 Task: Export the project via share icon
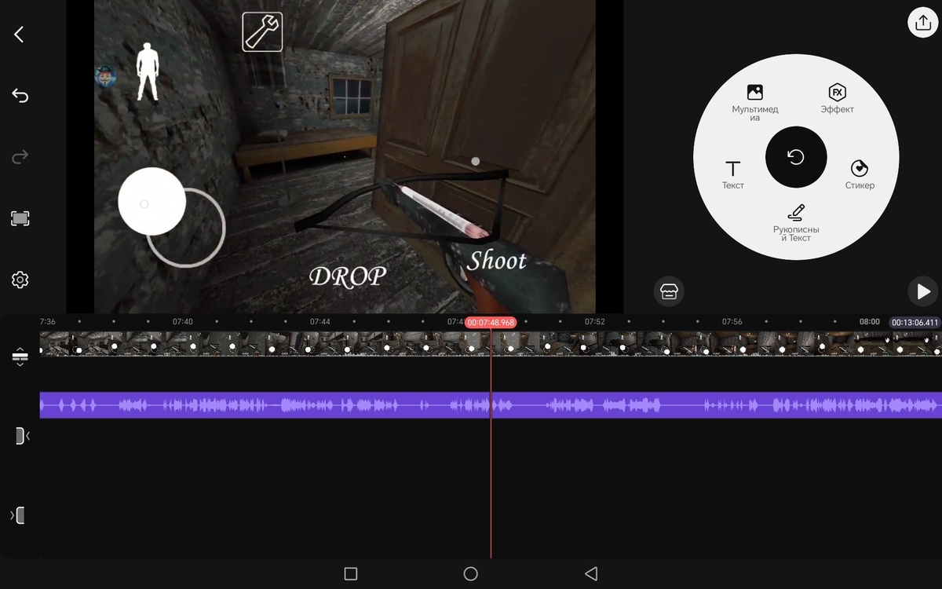tap(922, 22)
